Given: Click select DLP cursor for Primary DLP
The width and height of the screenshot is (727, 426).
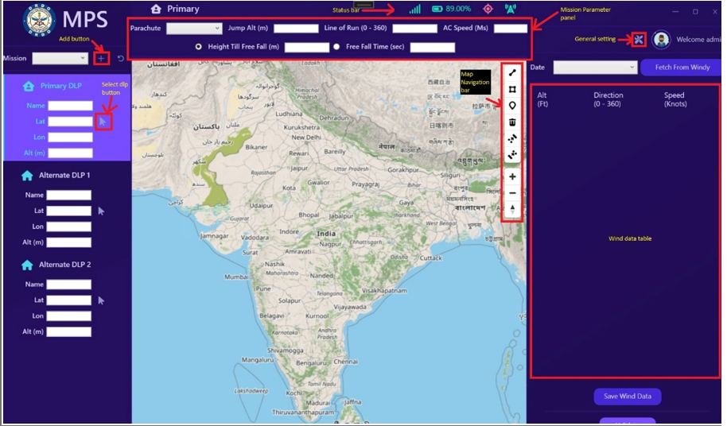Looking at the screenshot, I should (x=103, y=122).
